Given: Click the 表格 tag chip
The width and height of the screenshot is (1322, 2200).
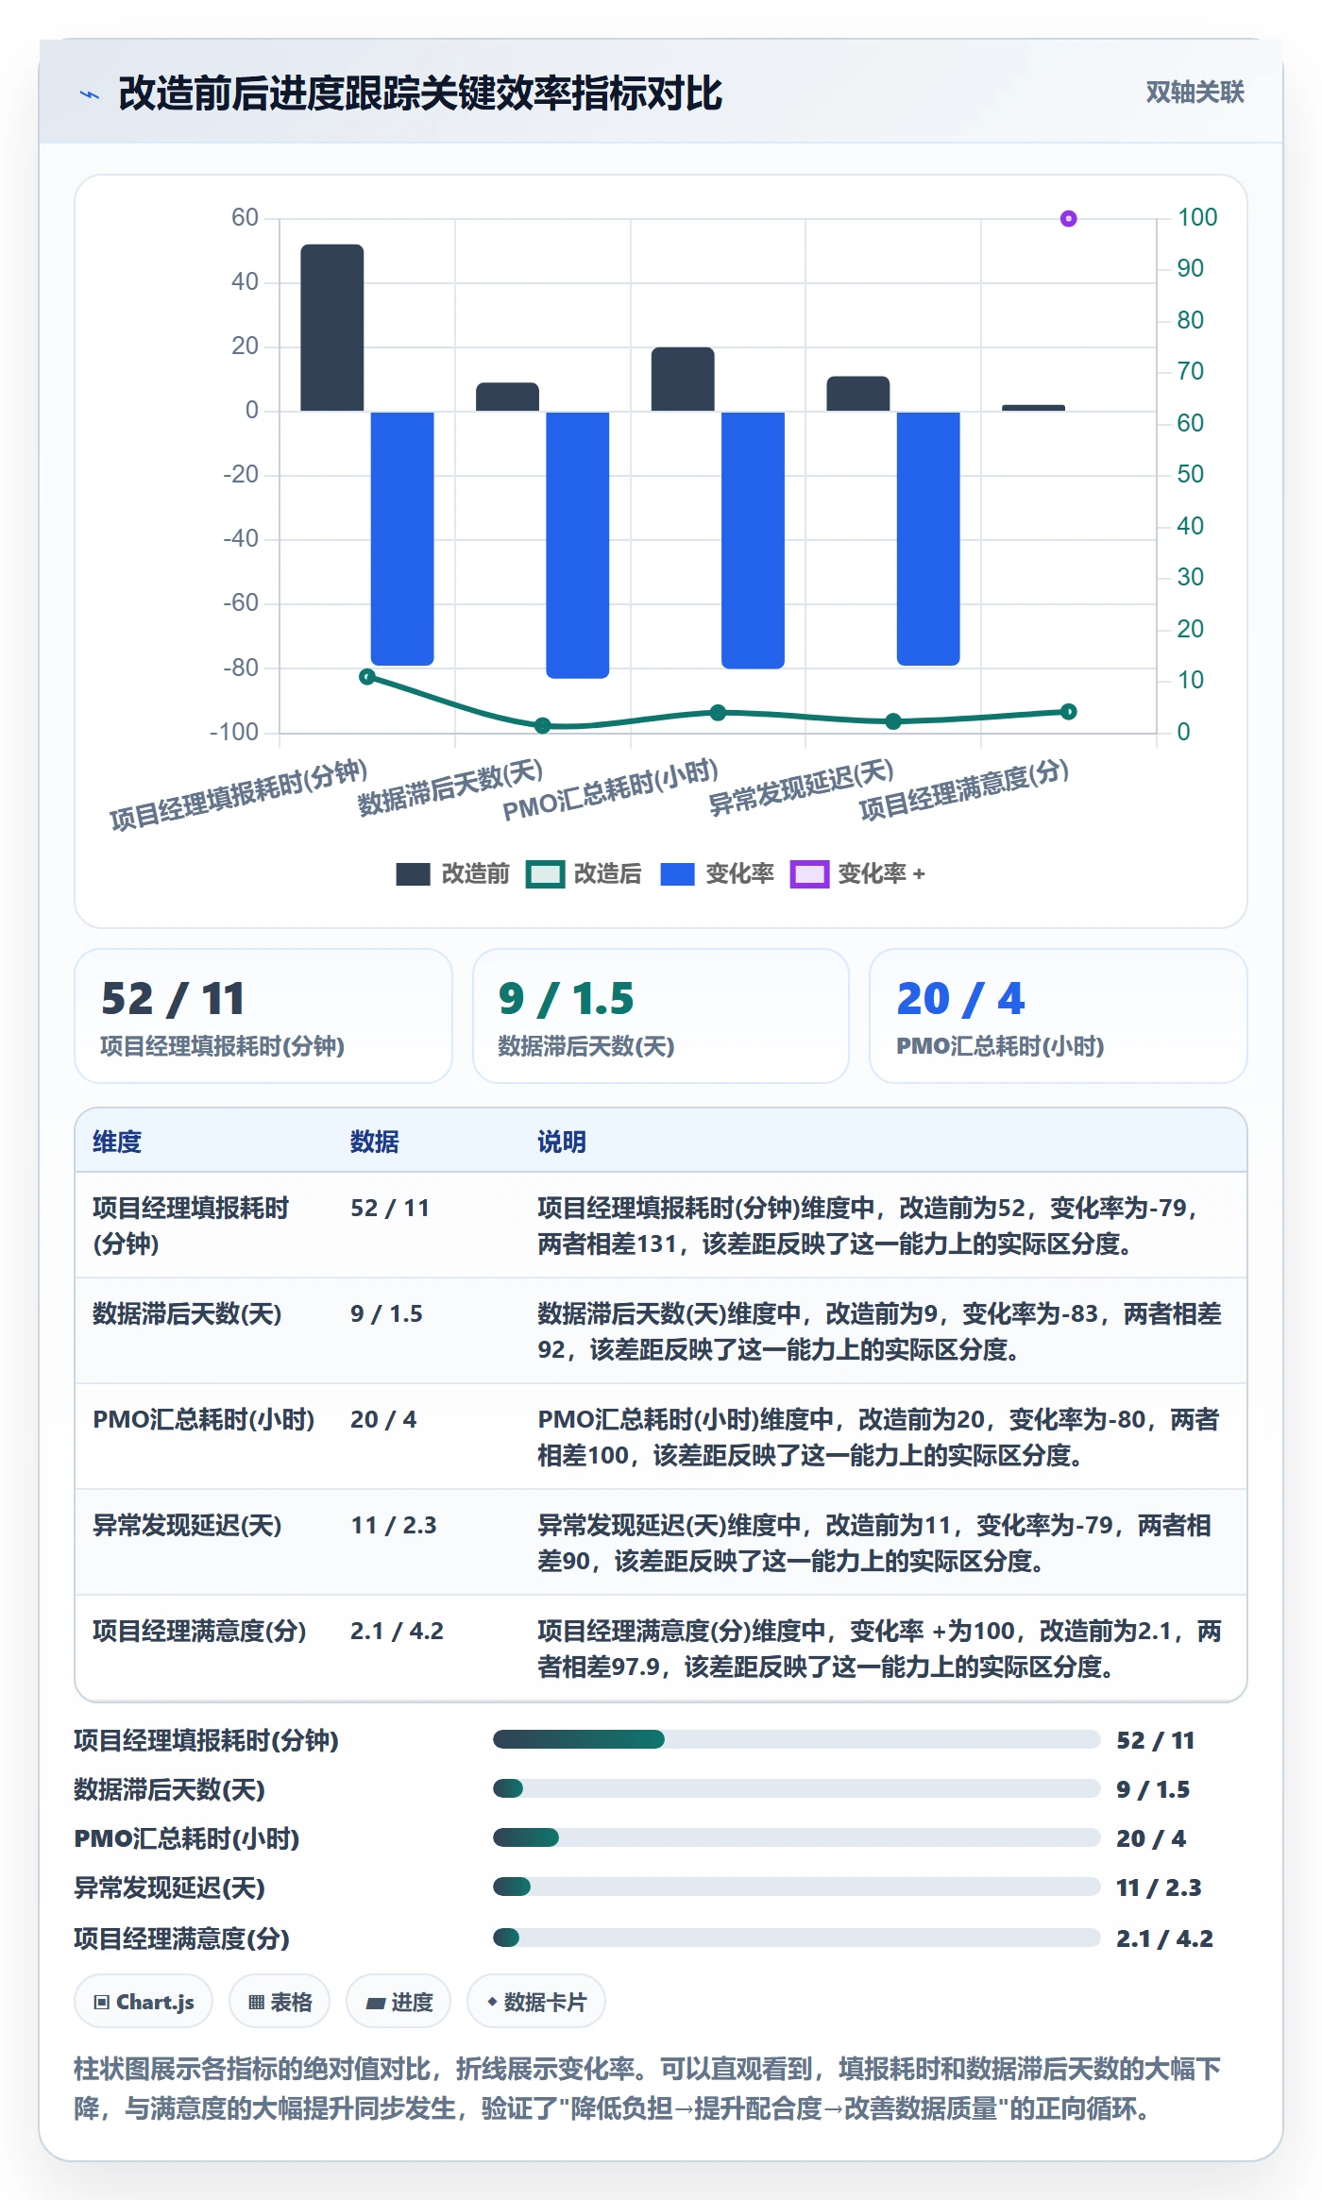Looking at the screenshot, I should coord(280,2001).
